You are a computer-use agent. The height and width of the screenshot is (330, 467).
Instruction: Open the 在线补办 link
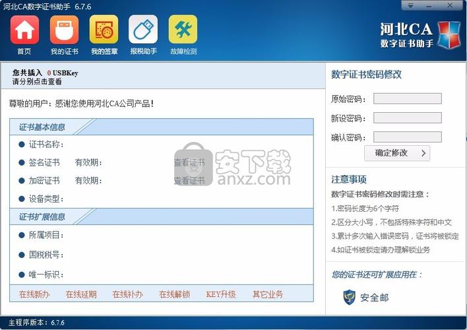127,294
